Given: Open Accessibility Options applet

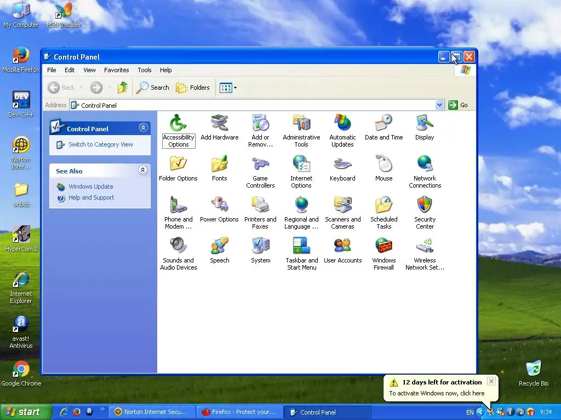Looking at the screenshot, I should (x=178, y=131).
